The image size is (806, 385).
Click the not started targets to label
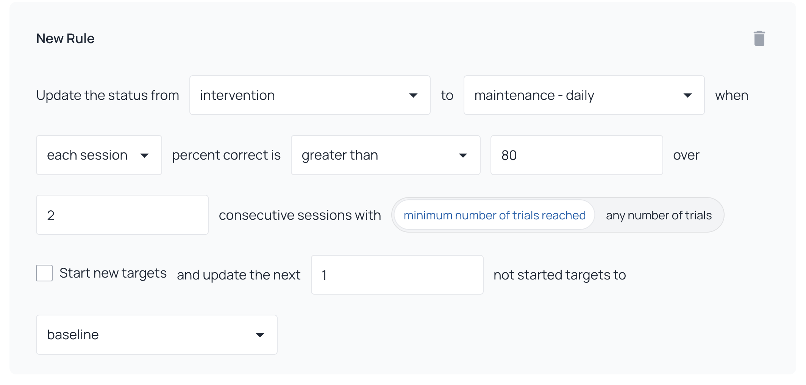[x=560, y=275]
